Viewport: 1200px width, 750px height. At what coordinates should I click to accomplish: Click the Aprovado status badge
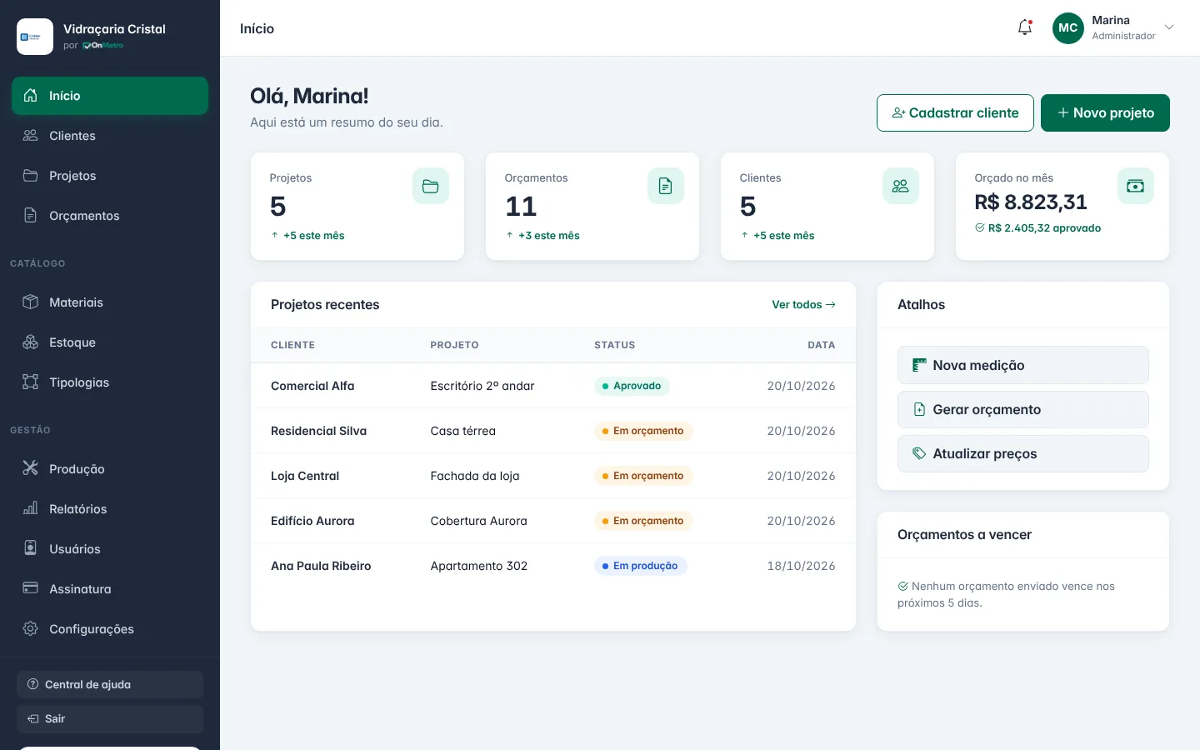[632, 386]
